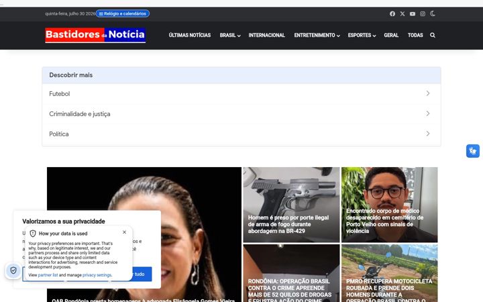This screenshot has height=302, width=483.
Task: Open the accessibility sign-language widget
Action: click(x=472, y=151)
